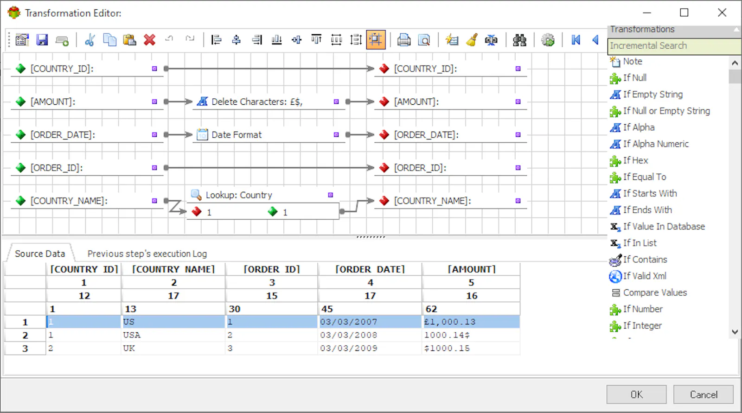Image resolution: width=742 pixels, height=413 pixels.
Task: Click the source [COUNTRY_NAME] field node
Action: (87, 201)
